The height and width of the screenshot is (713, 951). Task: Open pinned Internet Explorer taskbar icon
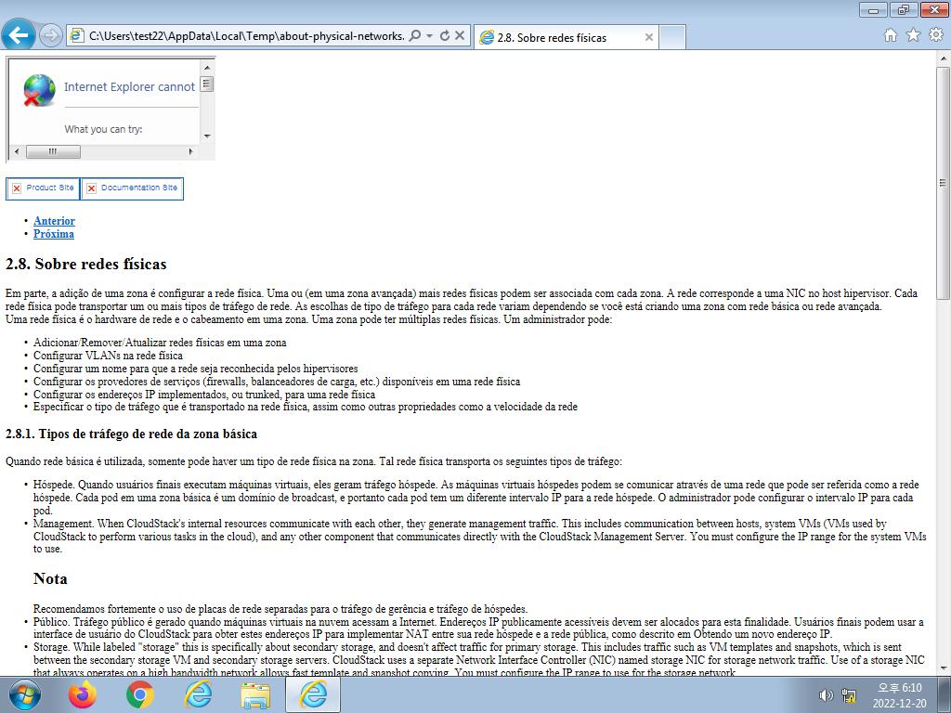tap(198, 694)
